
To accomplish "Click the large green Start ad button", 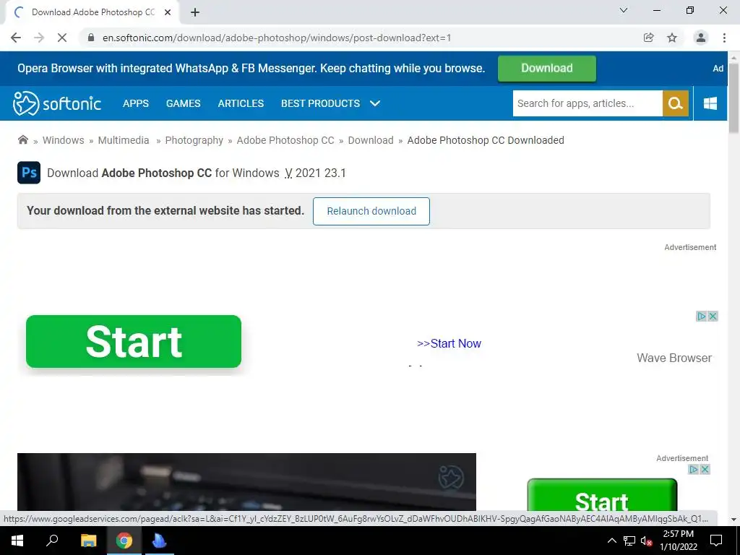I will (134, 341).
